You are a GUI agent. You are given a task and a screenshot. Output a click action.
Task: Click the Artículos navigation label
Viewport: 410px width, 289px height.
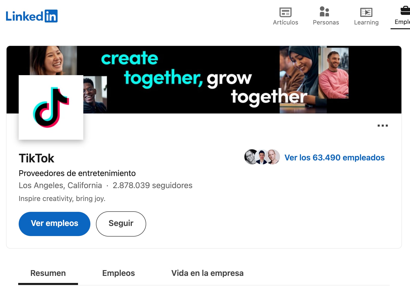[285, 22]
